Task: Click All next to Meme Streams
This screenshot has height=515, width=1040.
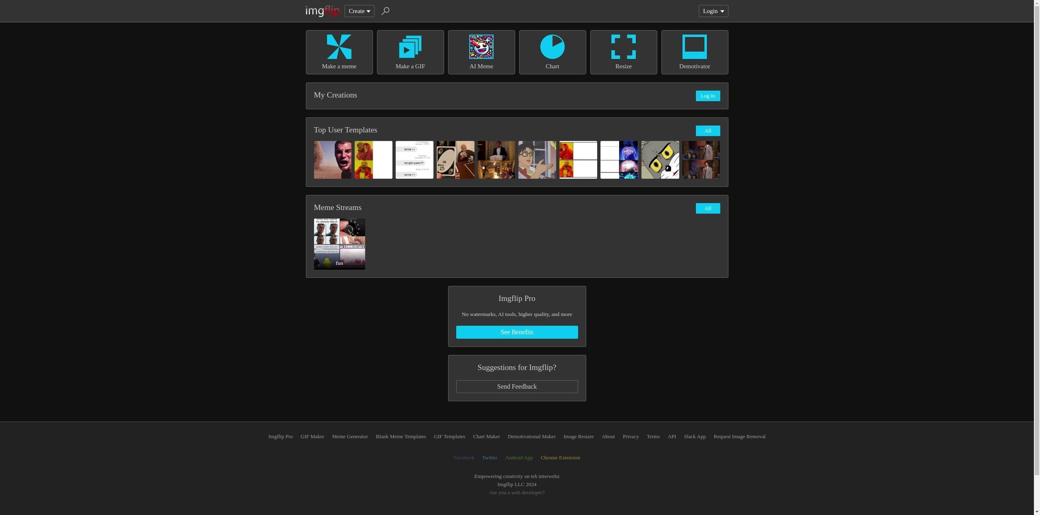Action: pos(707,208)
